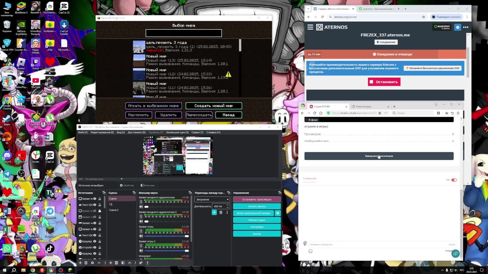Open emoji picker in Rutube chat
Viewport: 488px width, 274px height.
point(310,251)
